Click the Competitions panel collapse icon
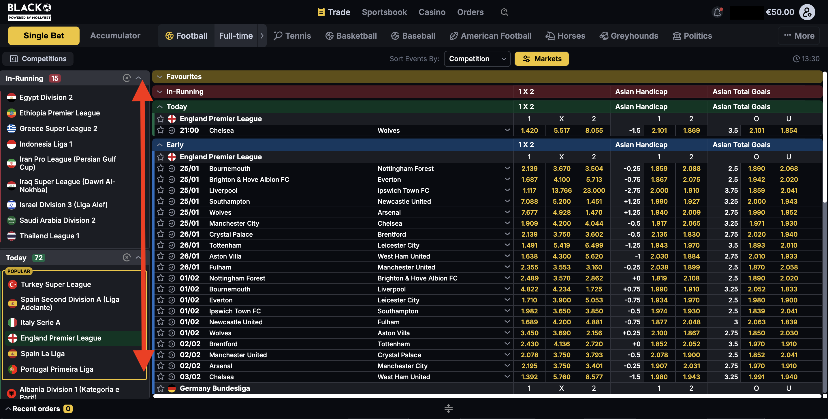This screenshot has height=419, width=828. click(14, 59)
